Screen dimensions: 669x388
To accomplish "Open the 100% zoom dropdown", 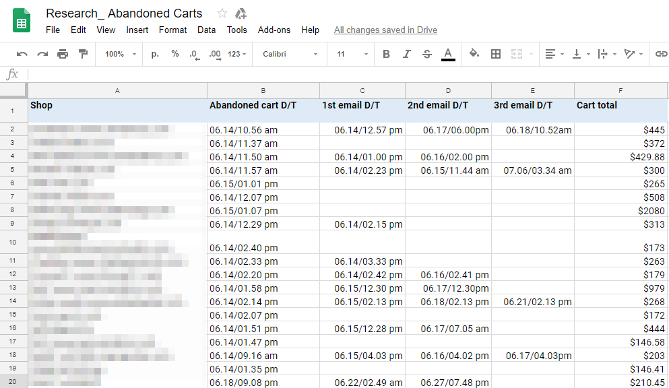I will pos(121,54).
